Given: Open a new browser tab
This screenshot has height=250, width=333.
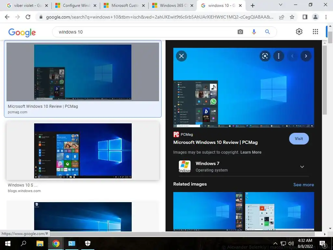Looking at the screenshot, I should 252,6.
